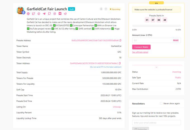Click Max Contribution value 2 ETH
The height and width of the screenshot is (130, 190).
pyautogui.click(x=178, y=89)
